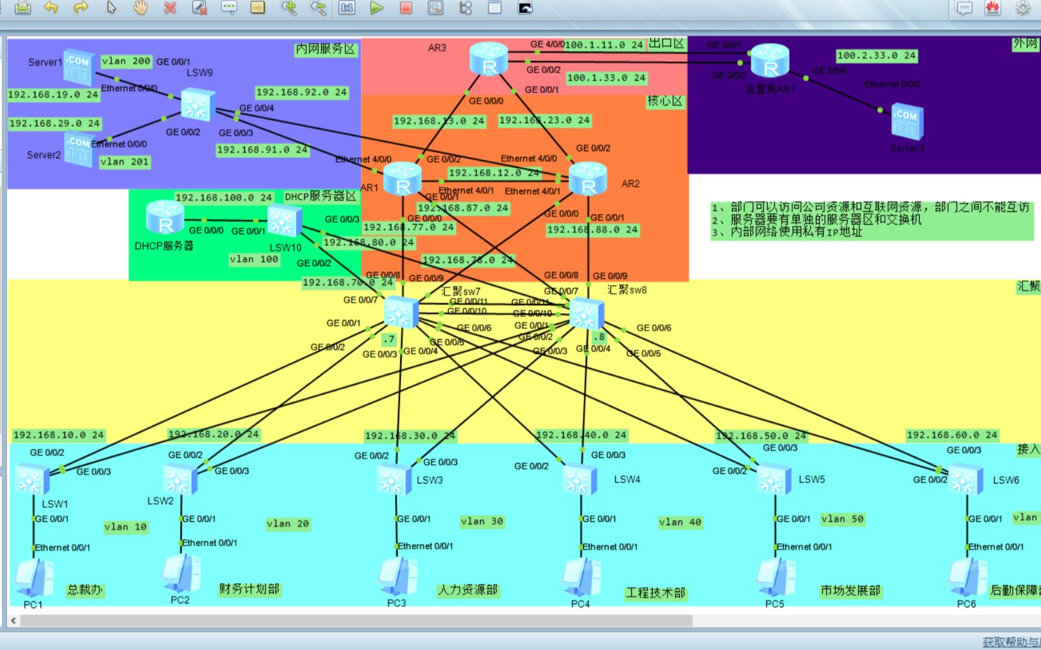
Task: Reset the view to 1:1 size
Action: pos(347,8)
